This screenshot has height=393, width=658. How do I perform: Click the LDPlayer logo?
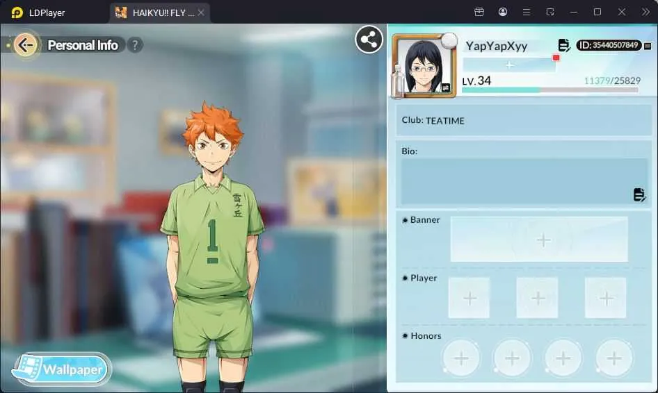17,12
